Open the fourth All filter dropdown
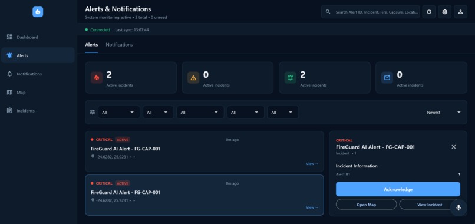 [246, 112]
